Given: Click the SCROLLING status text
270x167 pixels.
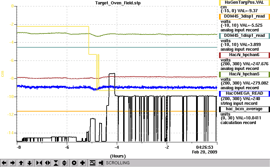Looking at the screenshot, I should (118, 163).
